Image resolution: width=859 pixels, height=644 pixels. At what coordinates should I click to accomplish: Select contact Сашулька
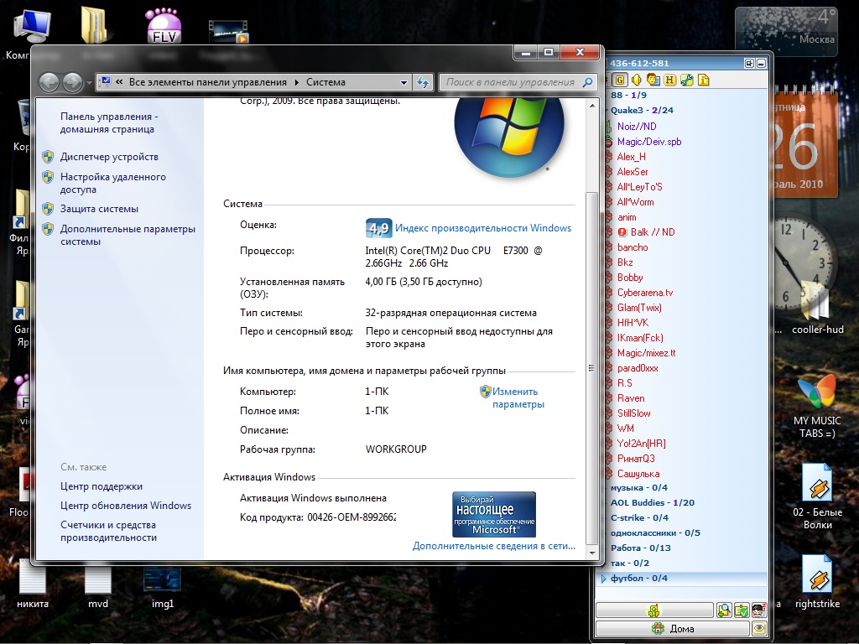point(638,474)
